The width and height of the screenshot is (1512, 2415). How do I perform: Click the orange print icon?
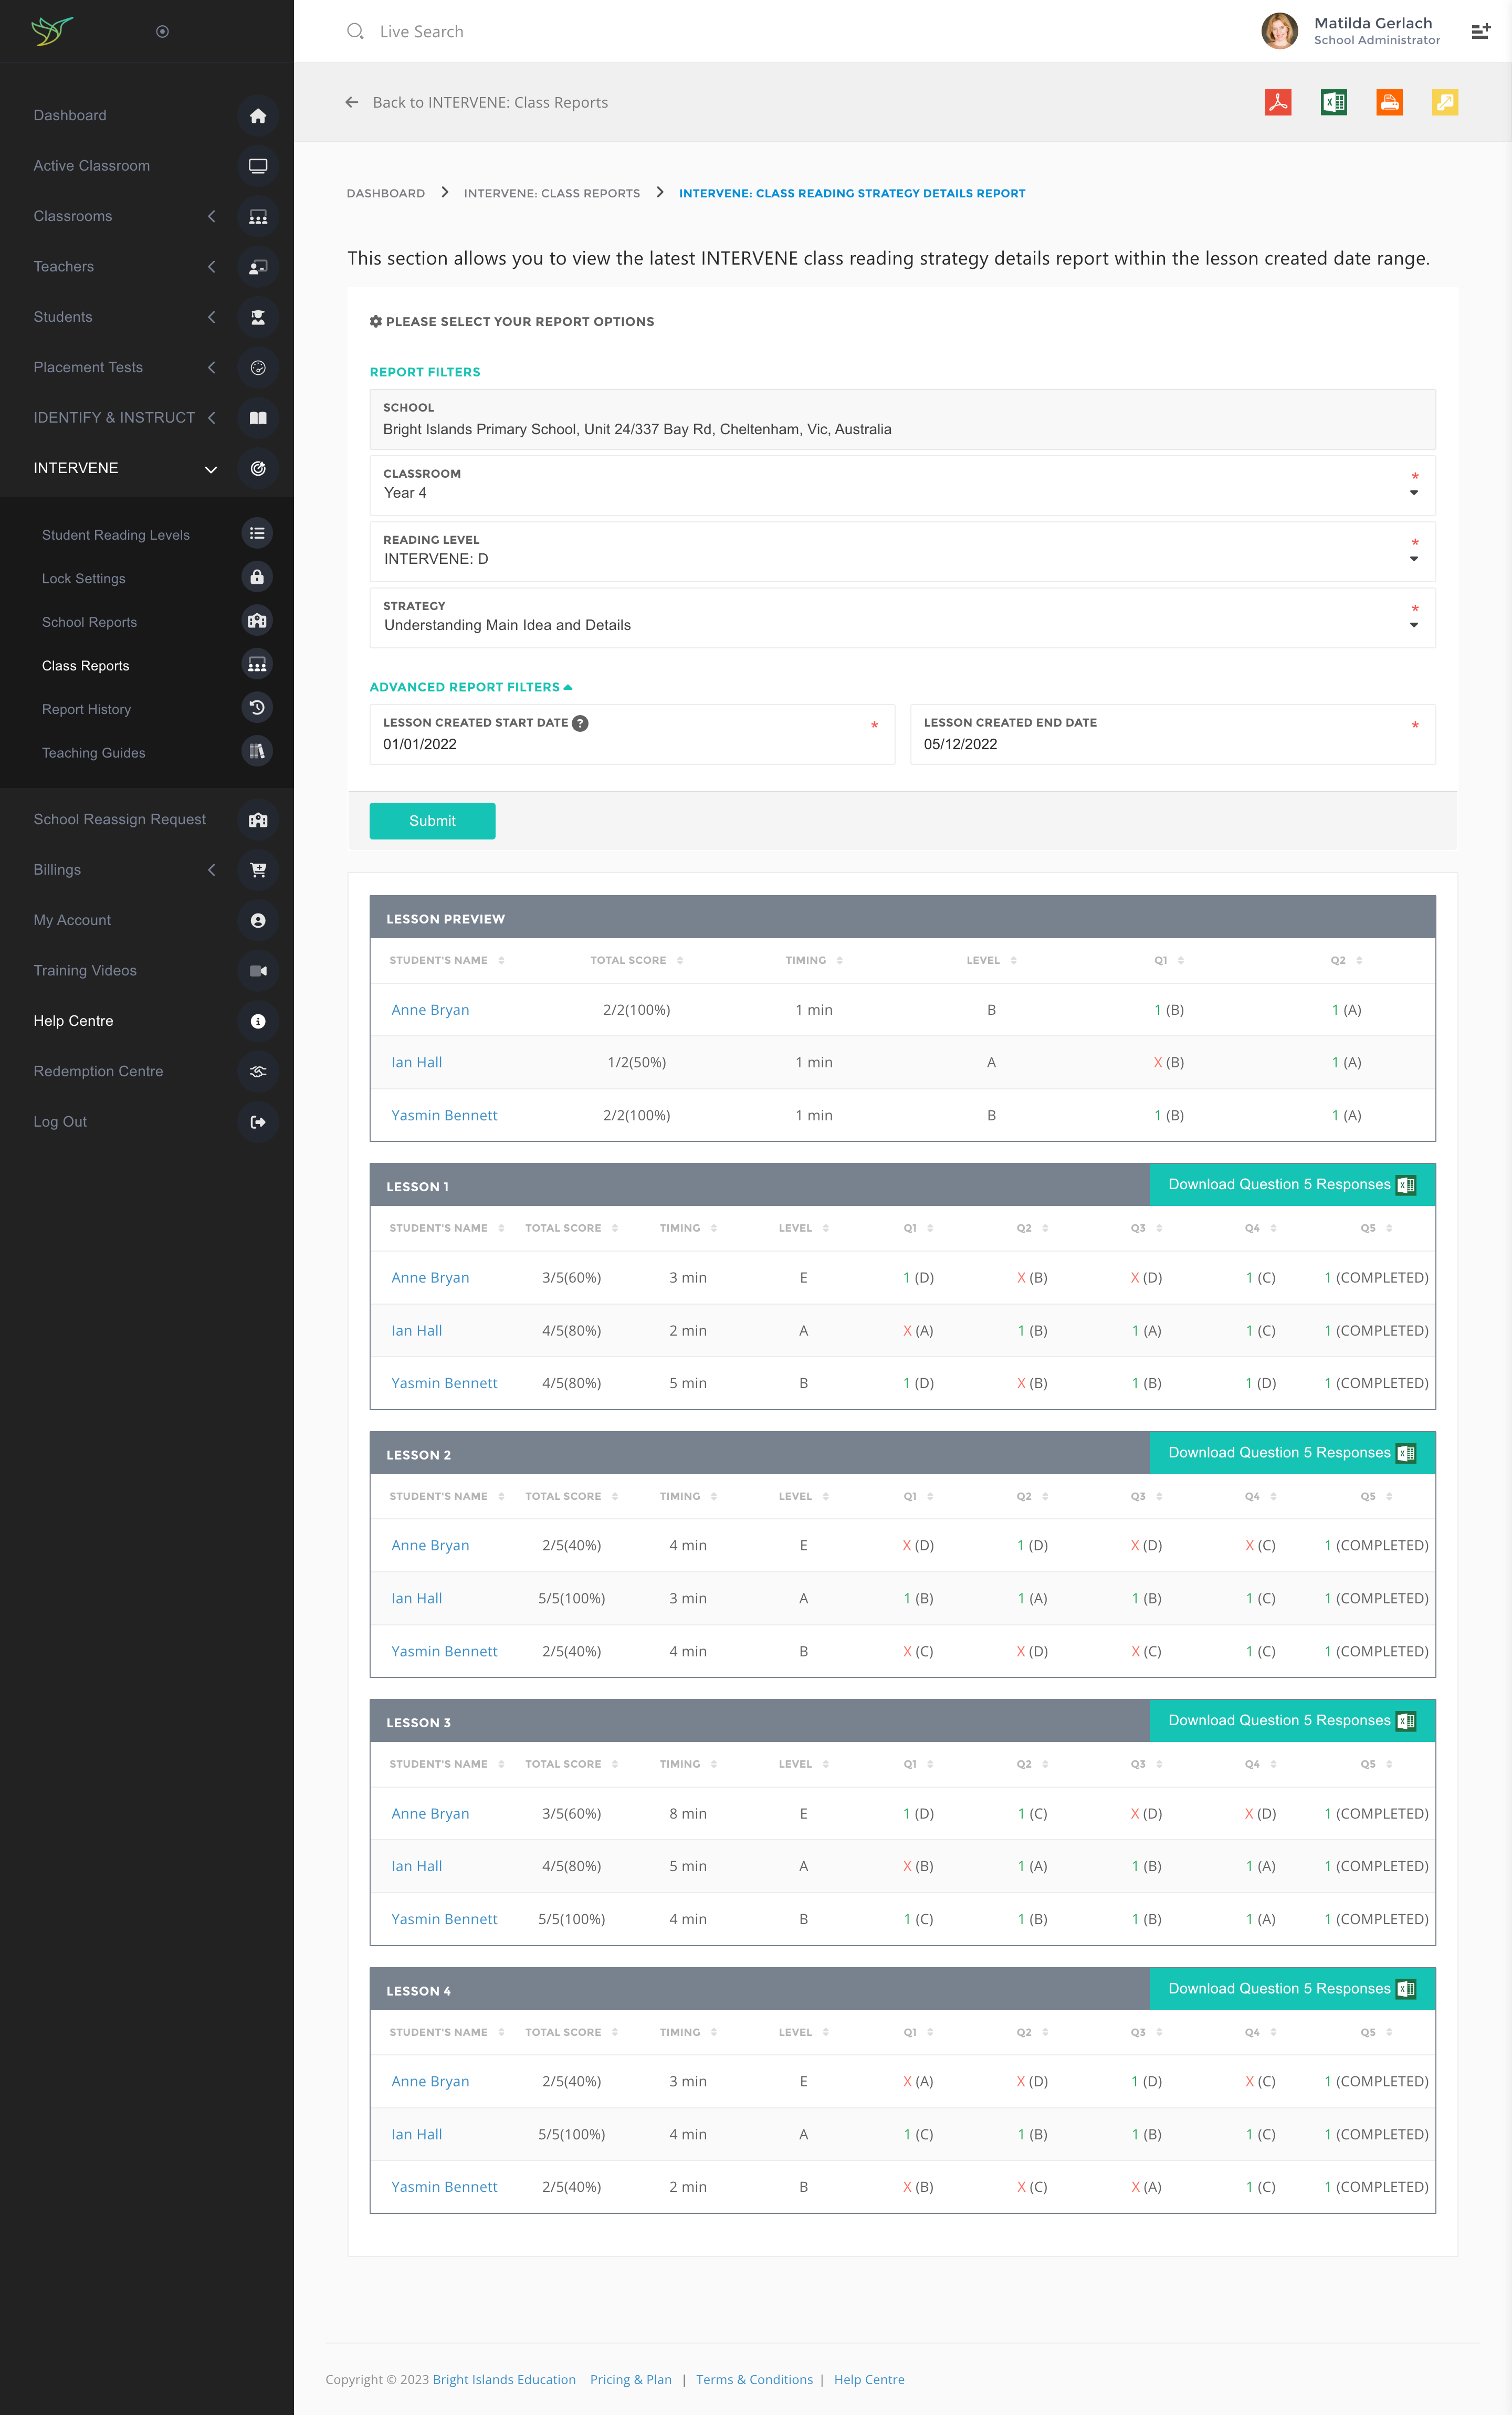1389,102
